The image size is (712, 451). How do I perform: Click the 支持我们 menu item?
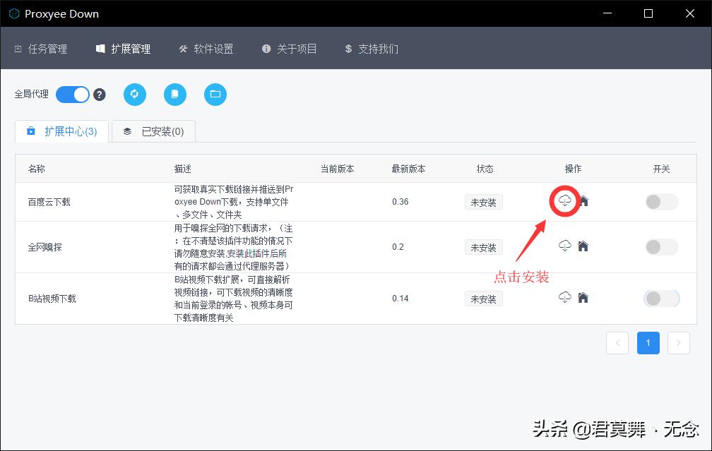click(x=371, y=49)
